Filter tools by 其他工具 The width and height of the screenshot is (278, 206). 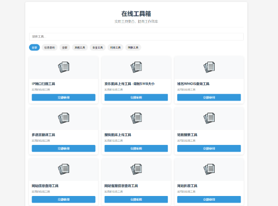tap(80, 47)
